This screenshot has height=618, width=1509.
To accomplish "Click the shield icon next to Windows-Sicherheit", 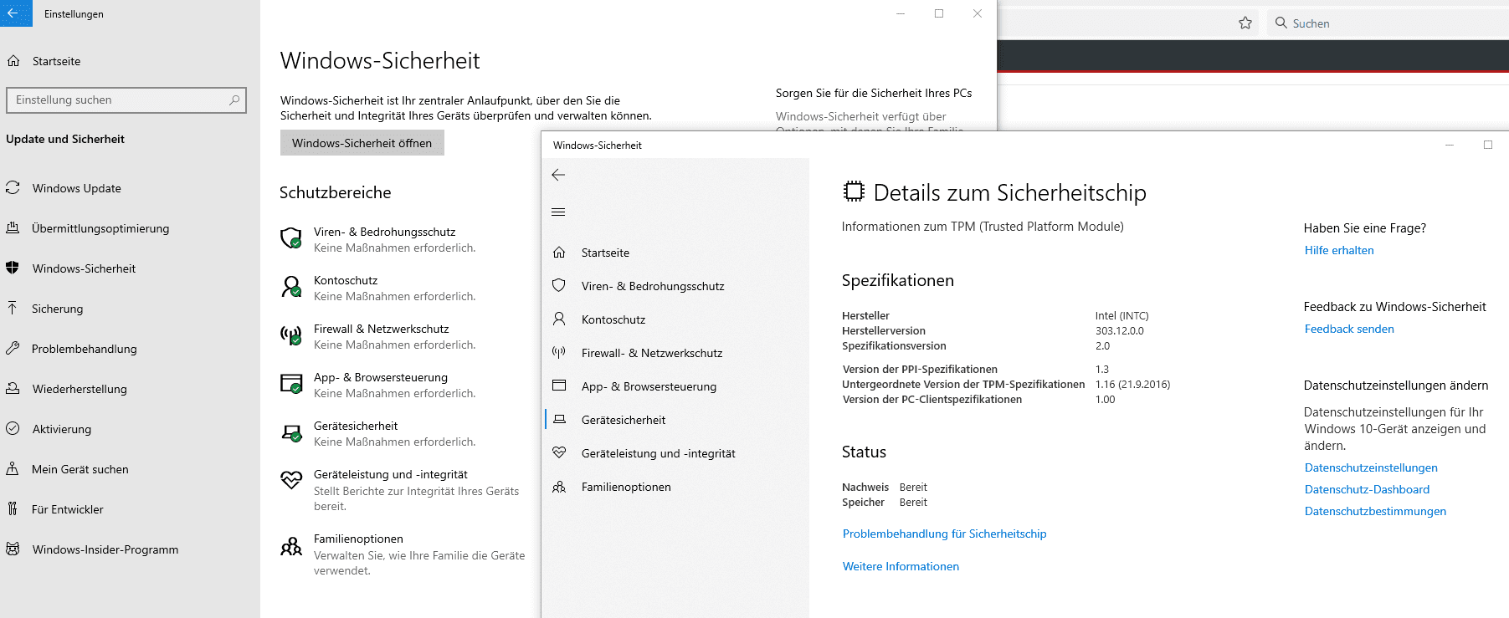I will [x=13, y=268].
